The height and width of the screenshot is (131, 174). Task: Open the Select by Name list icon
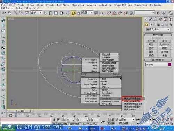[50, 13]
